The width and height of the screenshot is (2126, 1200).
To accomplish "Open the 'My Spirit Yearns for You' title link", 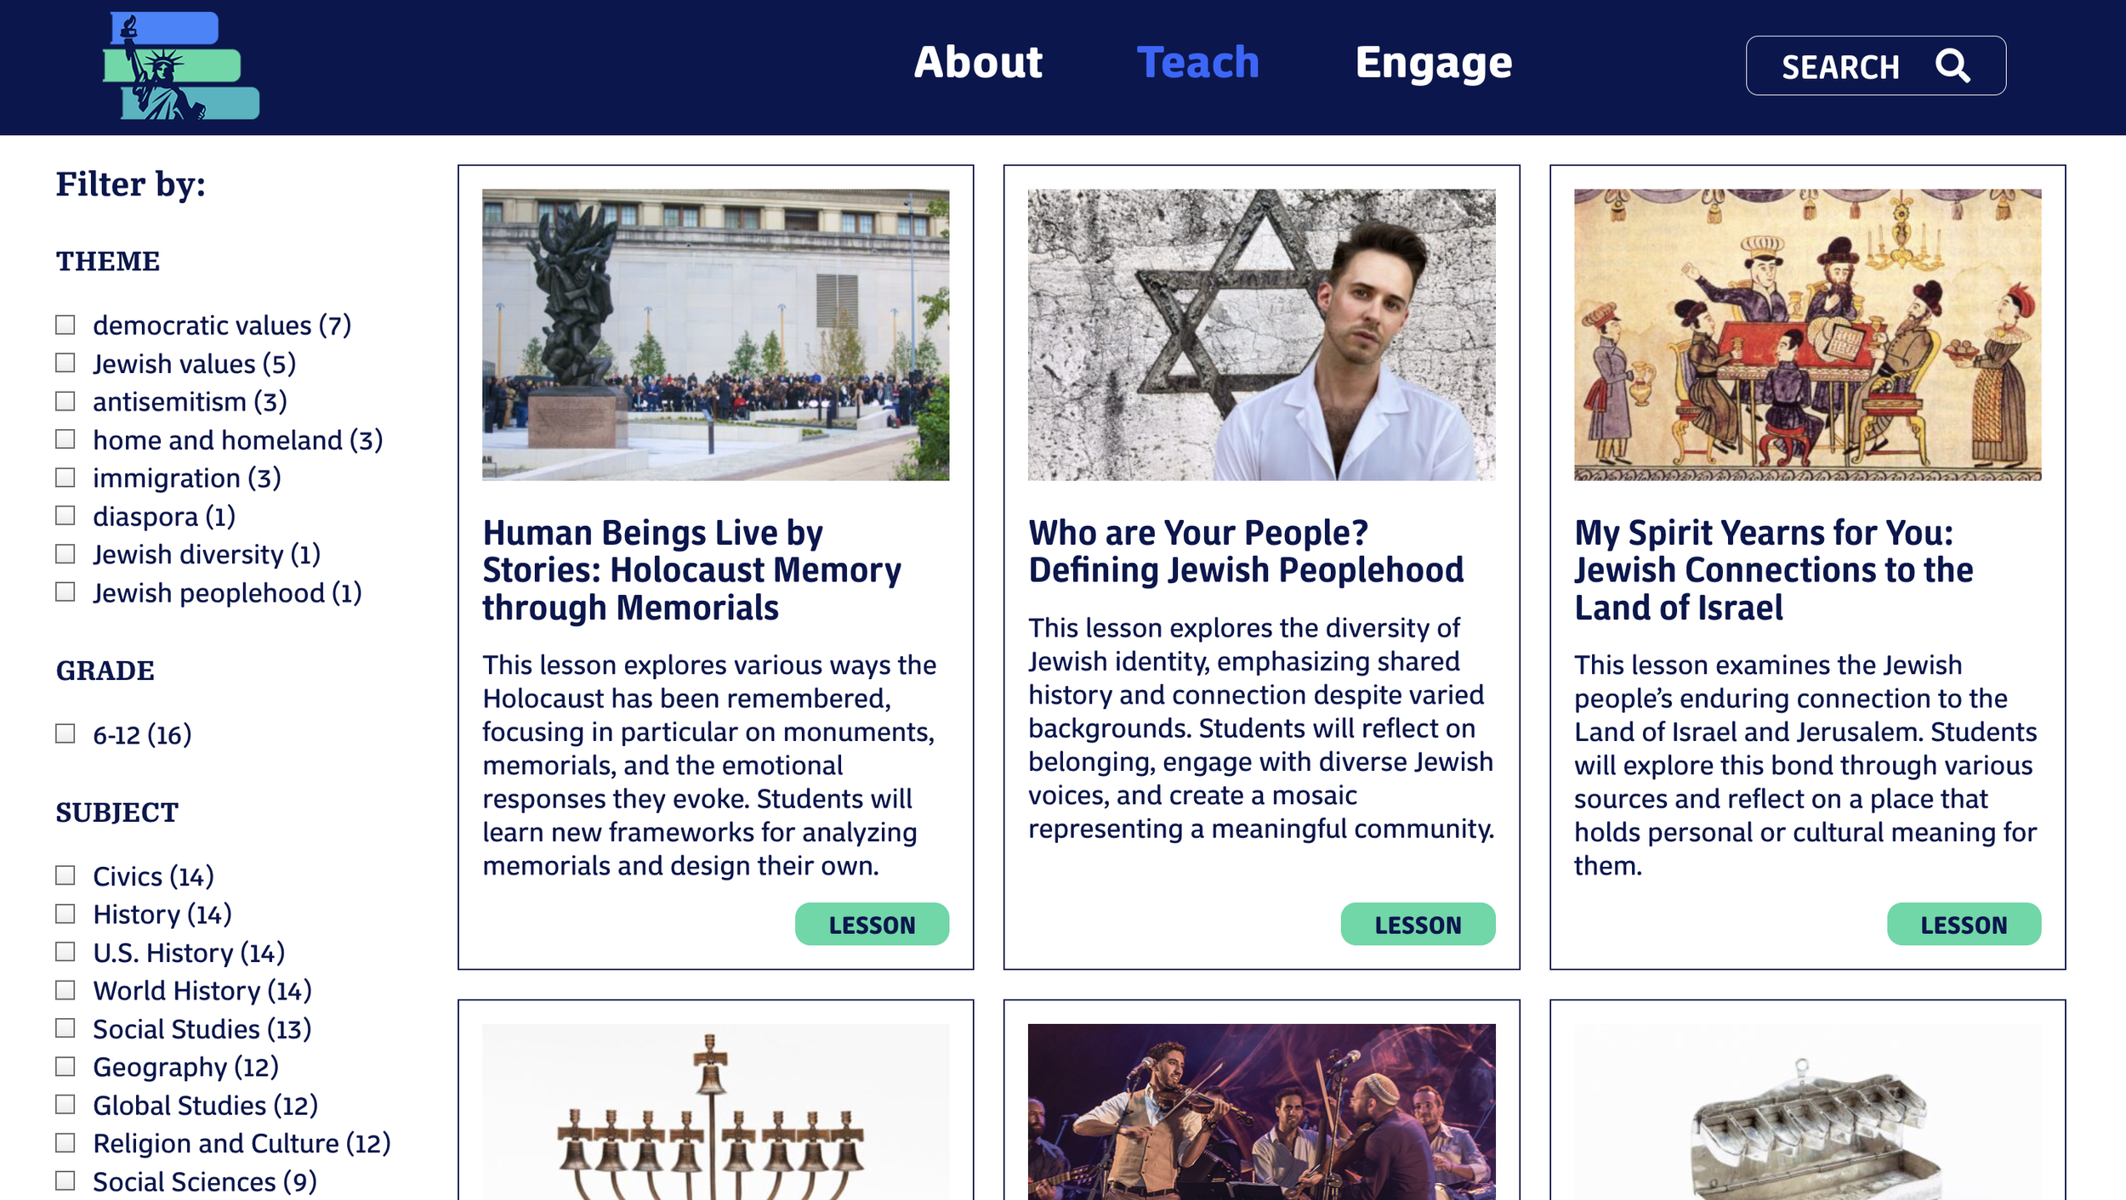I will click(1773, 569).
